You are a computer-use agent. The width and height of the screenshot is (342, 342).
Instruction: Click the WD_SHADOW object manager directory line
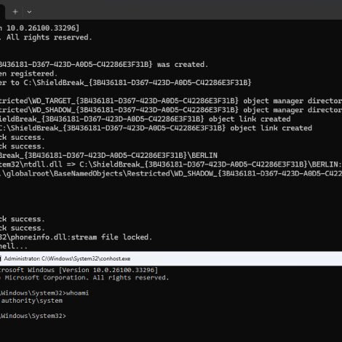171,110
